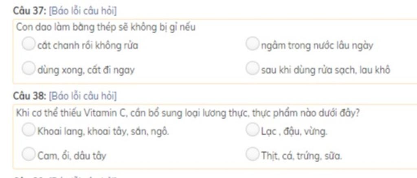Pick the 'dùng xong, cất đi ngay' radio button

pyautogui.click(x=28, y=68)
